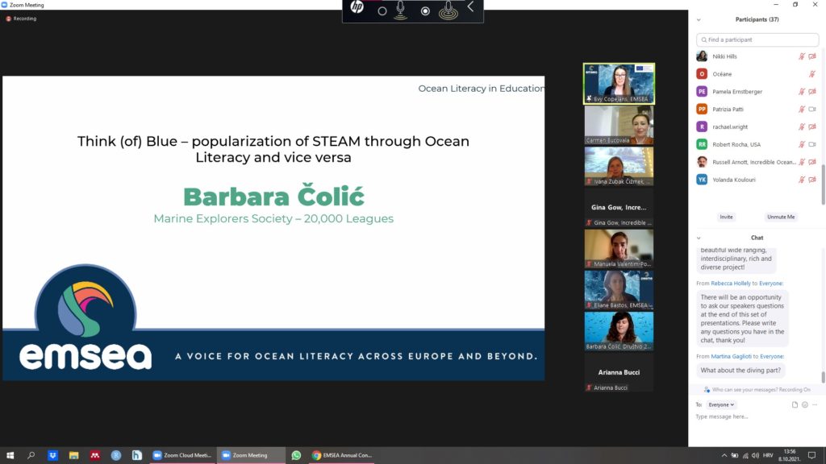The image size is (826, 464).
Task: Click the HP logo on the audio overlay
Action: (357, 7)
